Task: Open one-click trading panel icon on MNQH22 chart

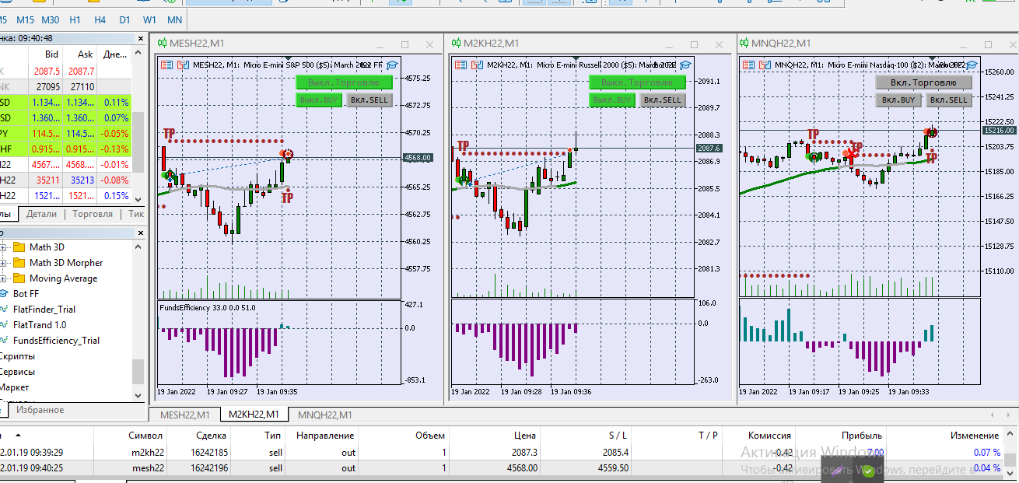Action: pyautogui.click(x=748, y=65)
